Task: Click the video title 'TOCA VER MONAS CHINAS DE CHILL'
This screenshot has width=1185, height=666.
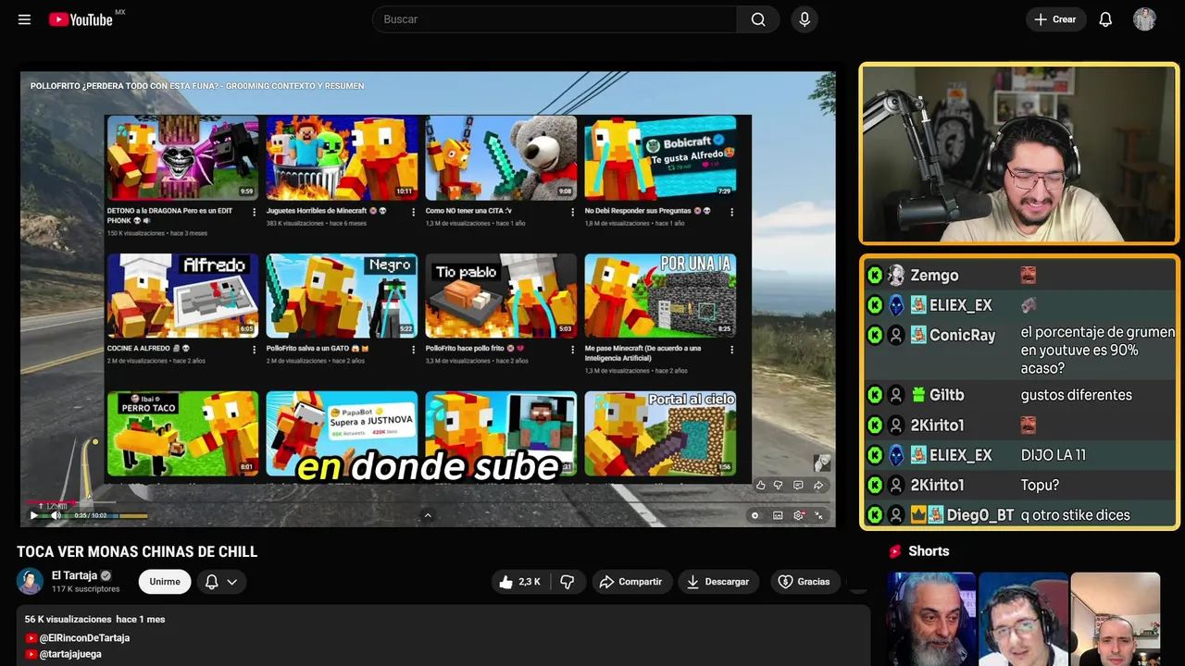Action: coord(137,552)
